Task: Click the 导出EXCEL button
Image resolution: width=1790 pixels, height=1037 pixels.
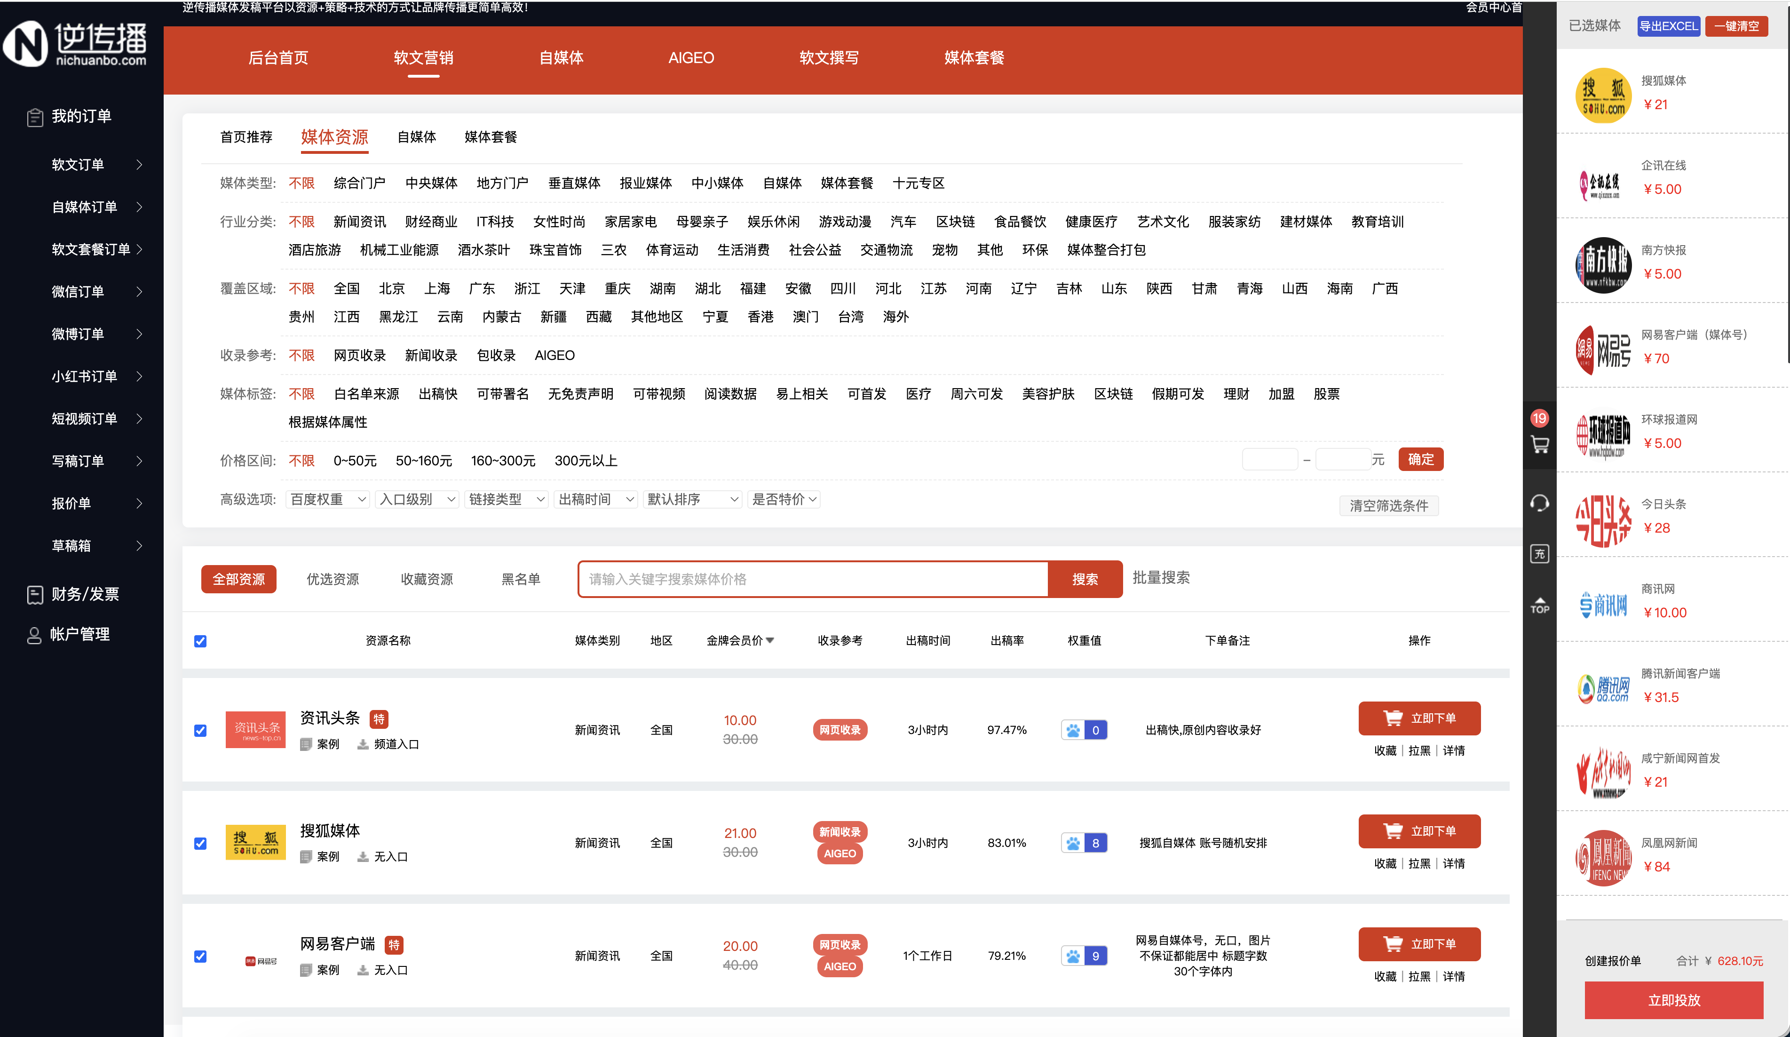Action: pyautogui.click(x=1669, y=26)
